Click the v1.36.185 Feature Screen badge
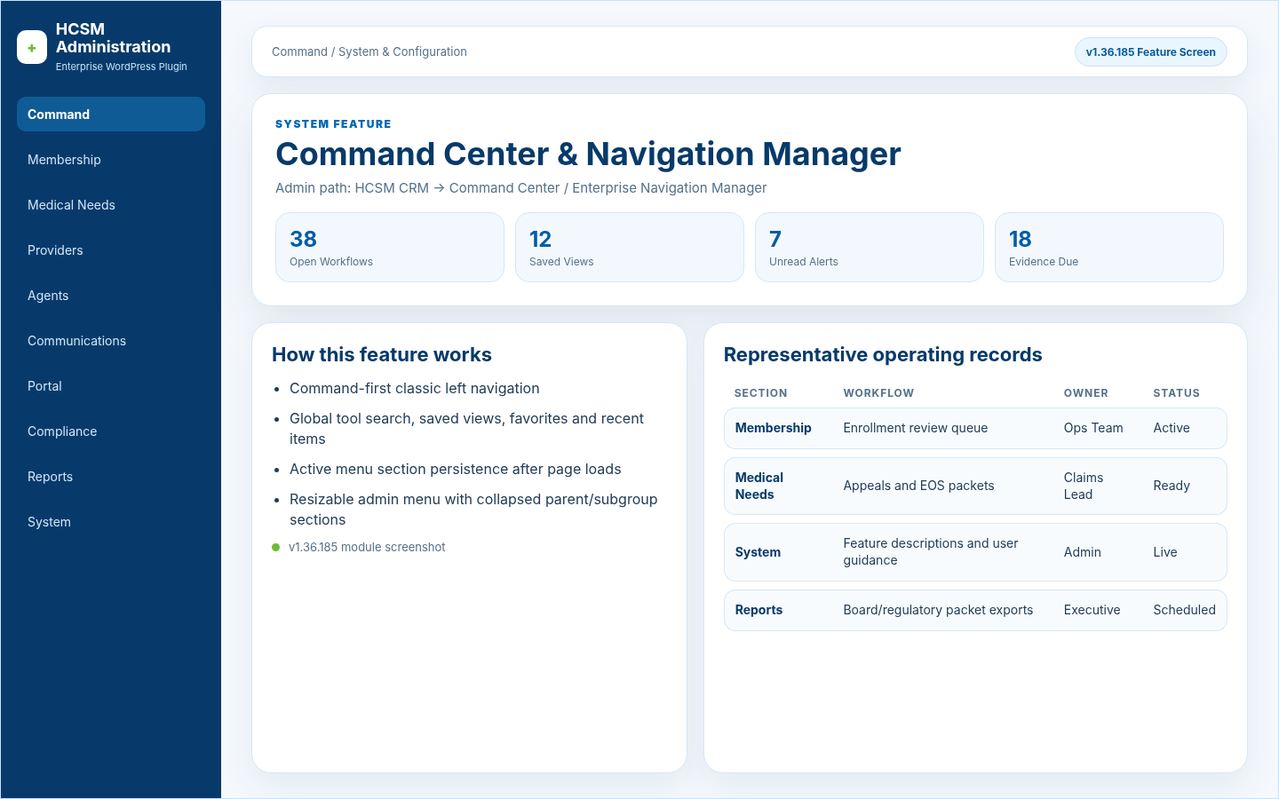The height and width of the screenshot is (799, 1279). (x=1150, y=52)
